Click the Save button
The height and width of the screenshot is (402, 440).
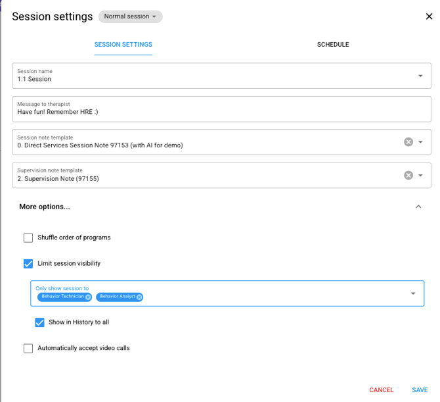(420, 390)
